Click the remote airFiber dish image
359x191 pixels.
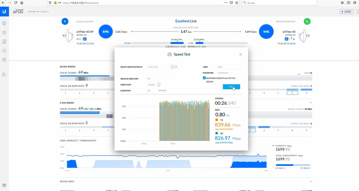click(304, 36)
